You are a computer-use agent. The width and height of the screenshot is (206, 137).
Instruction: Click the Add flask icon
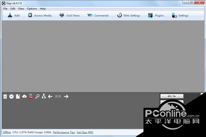tap(10, 15)
